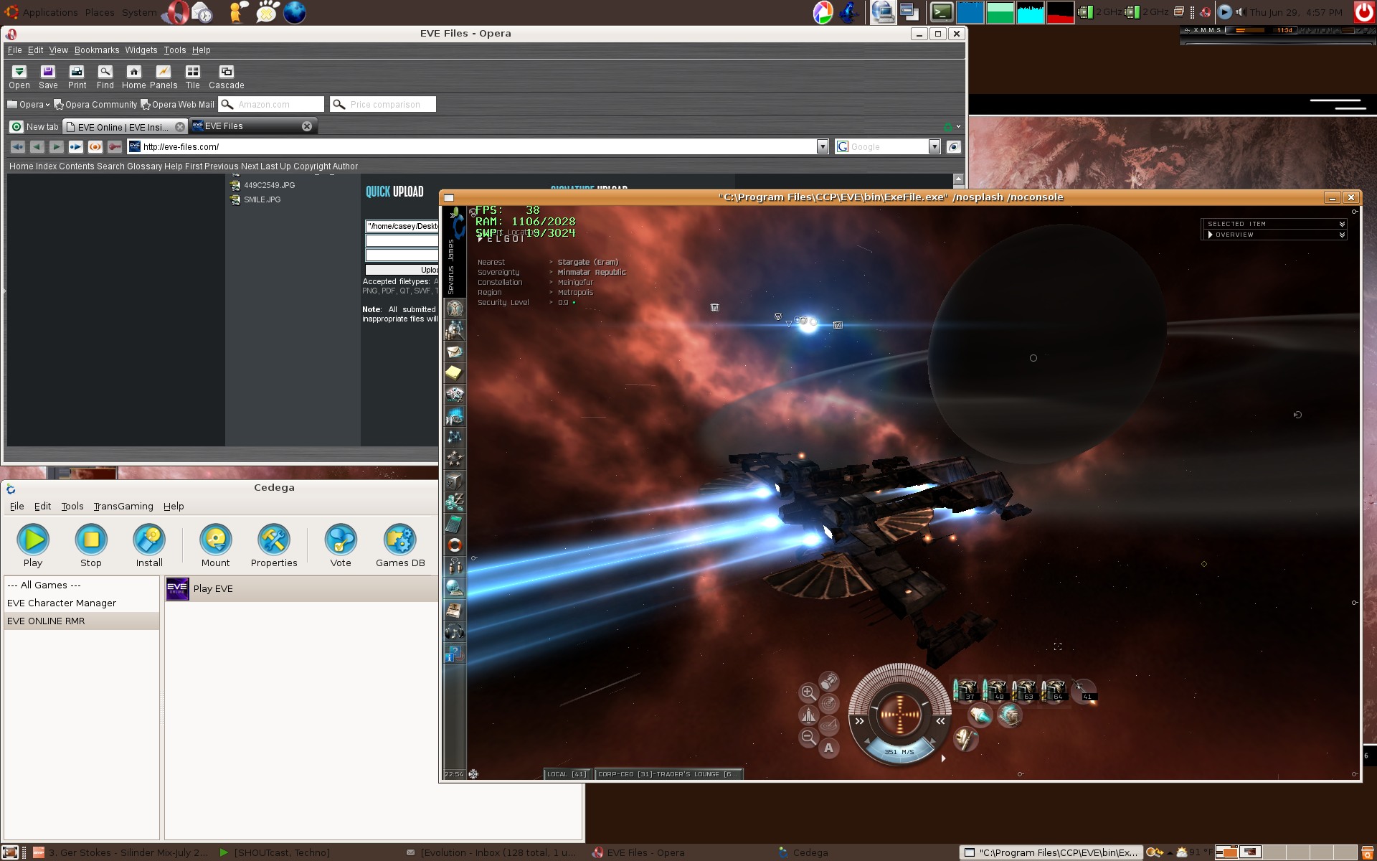Click the zoom out magnifier HUD button

tap(808, 737)
